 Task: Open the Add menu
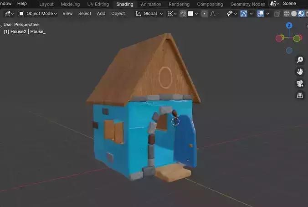(x=101, y=14)
